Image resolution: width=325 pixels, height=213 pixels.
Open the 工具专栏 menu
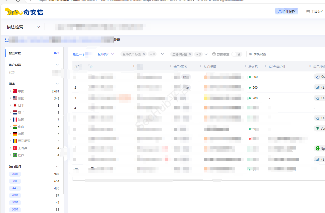[x=315, y=12]
